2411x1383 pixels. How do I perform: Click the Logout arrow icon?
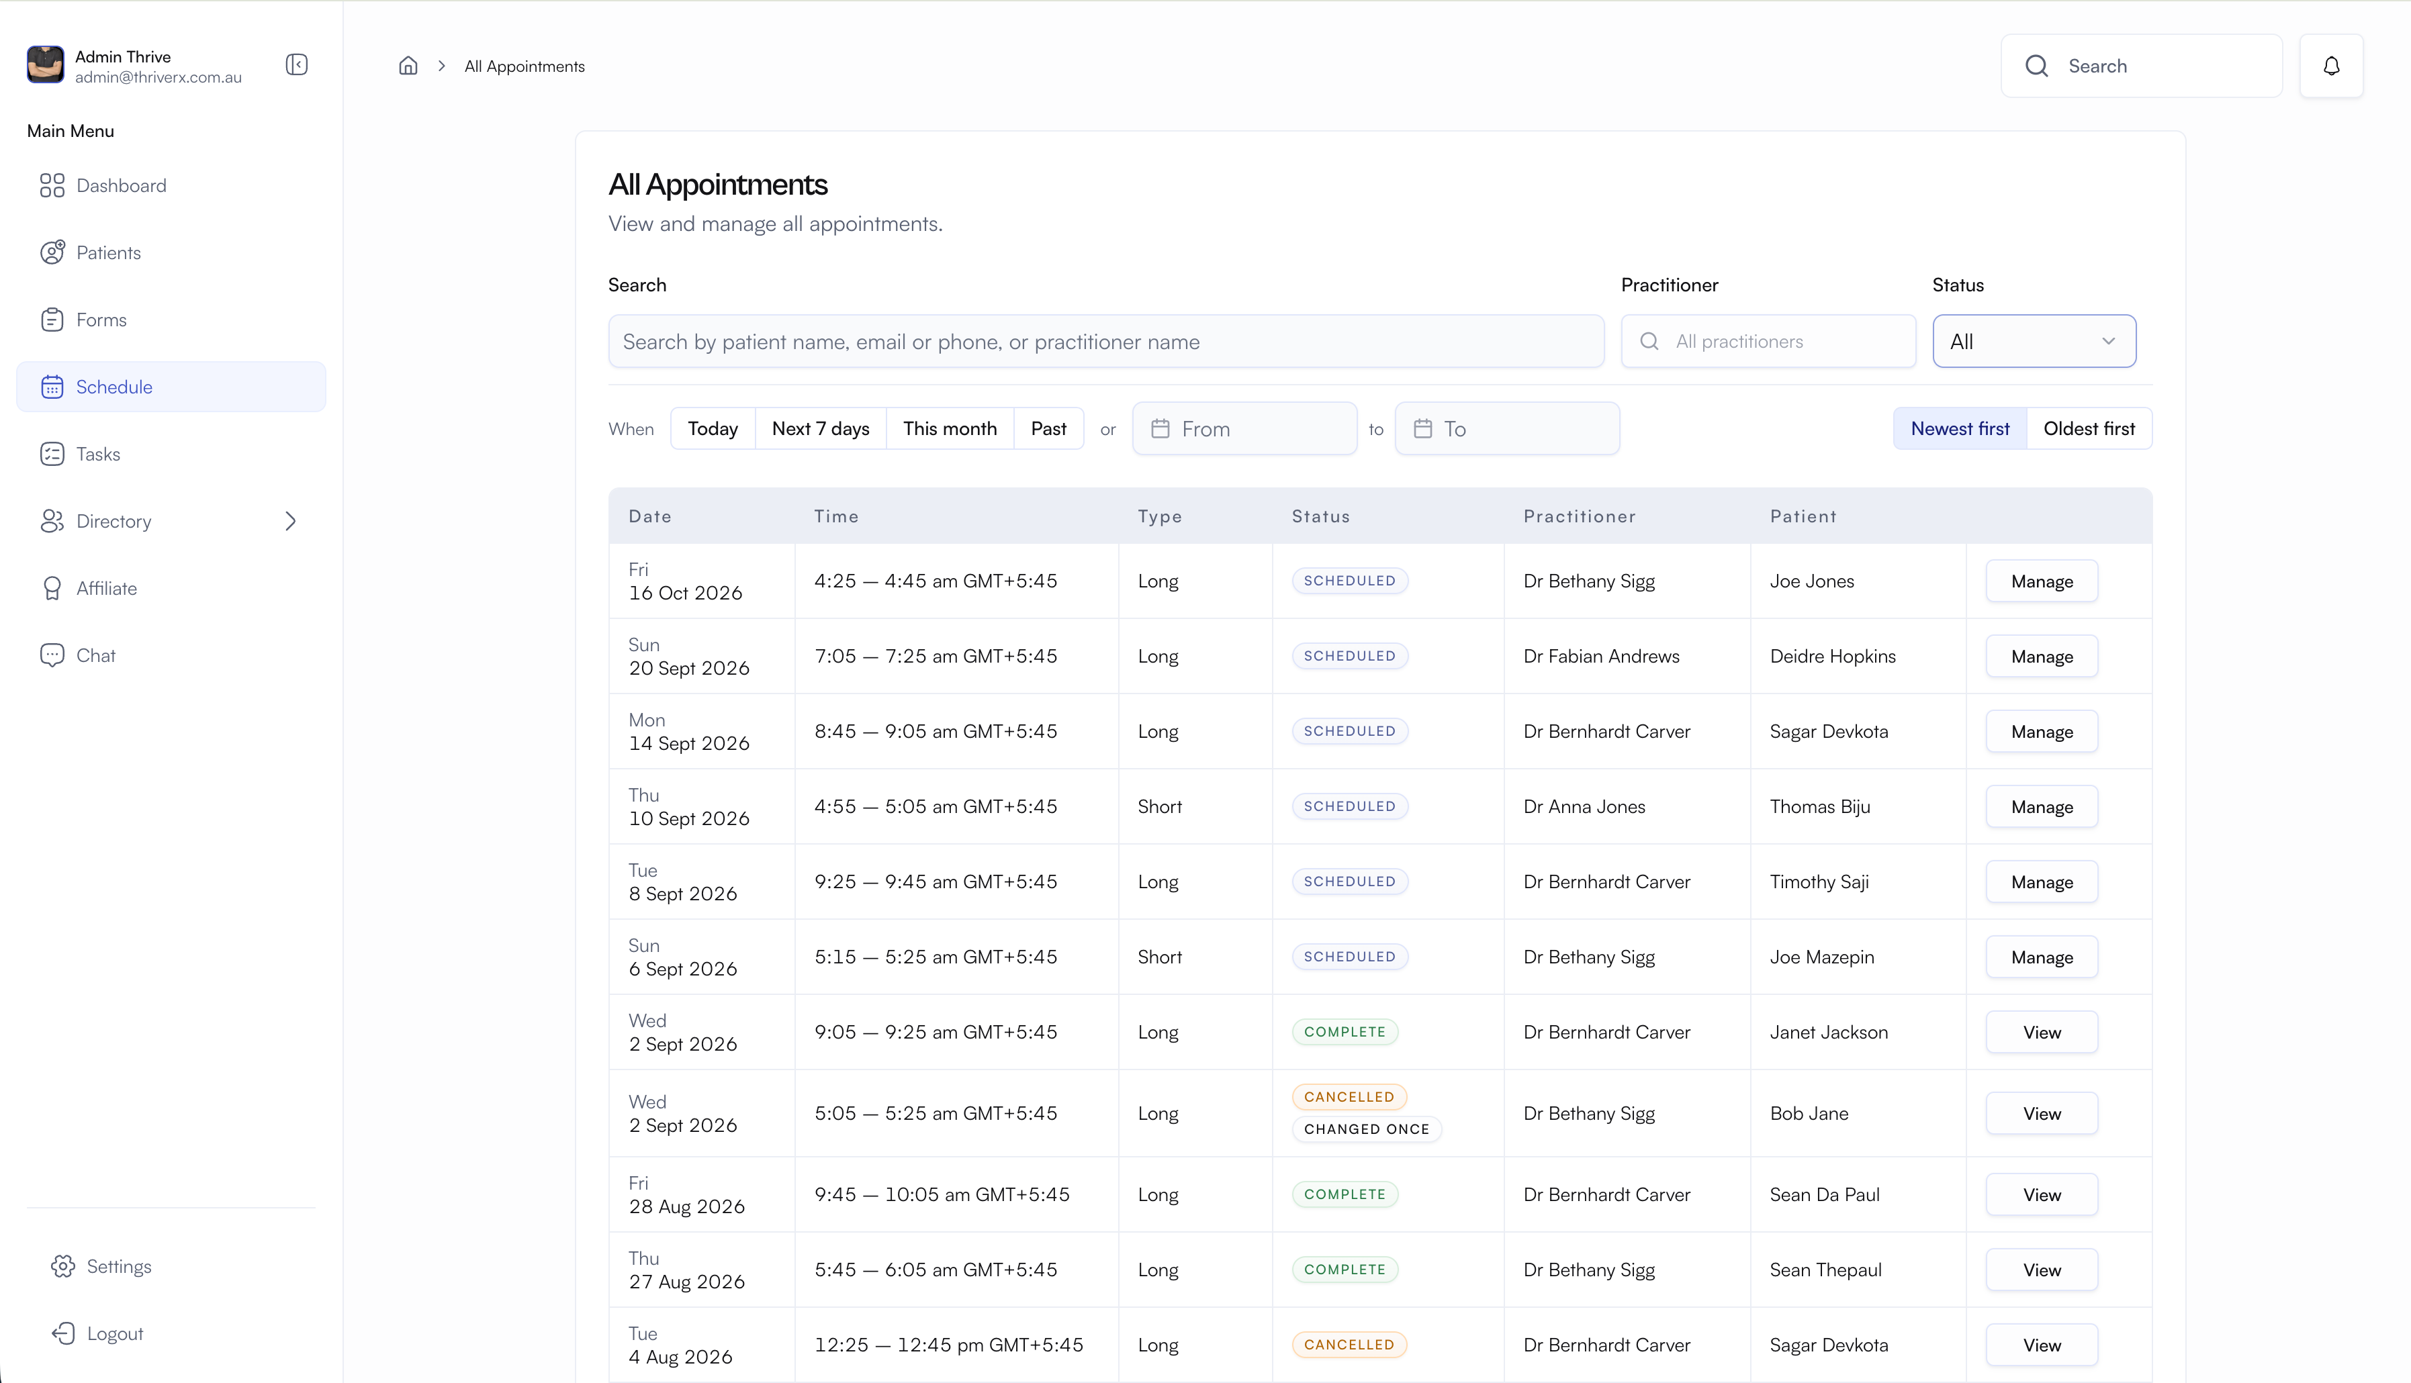pyautogui.click(x=62, y=1333)
